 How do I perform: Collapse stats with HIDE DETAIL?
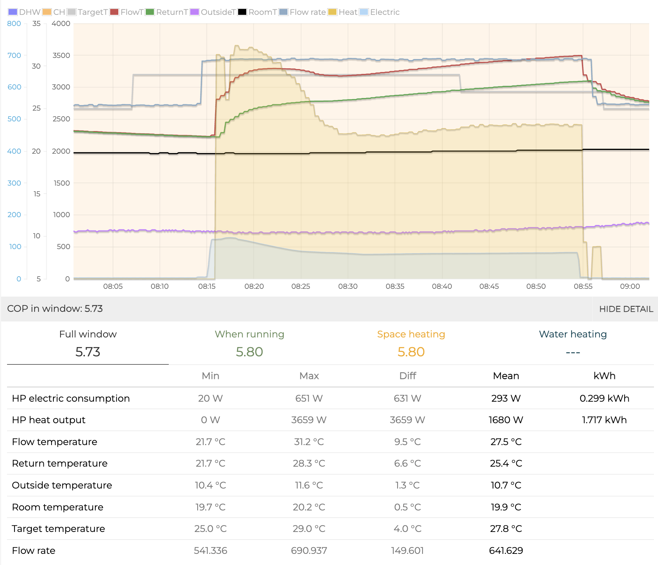(x=626, y=309)
